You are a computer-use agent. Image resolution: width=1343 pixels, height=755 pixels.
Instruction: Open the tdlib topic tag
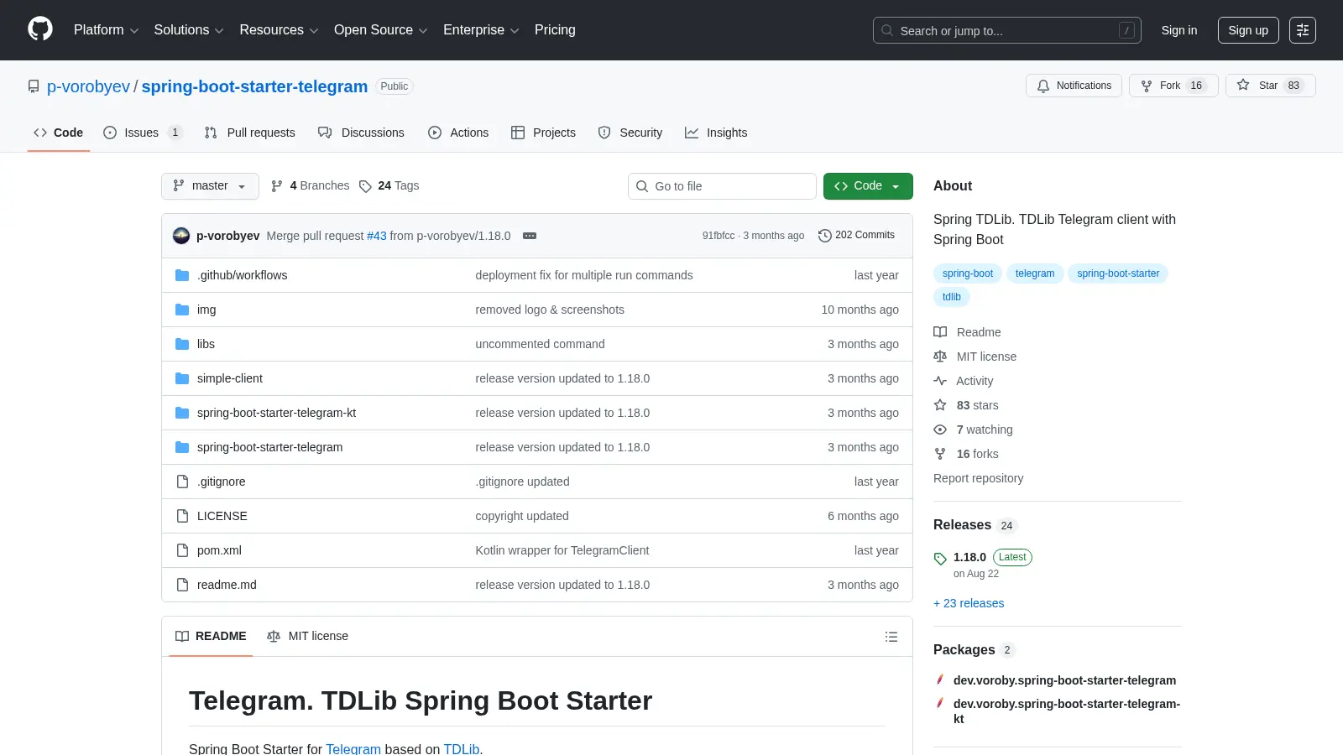(952, 297)
